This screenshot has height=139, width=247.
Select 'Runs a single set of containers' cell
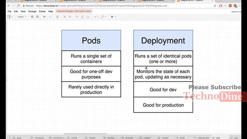pos(91,58)
